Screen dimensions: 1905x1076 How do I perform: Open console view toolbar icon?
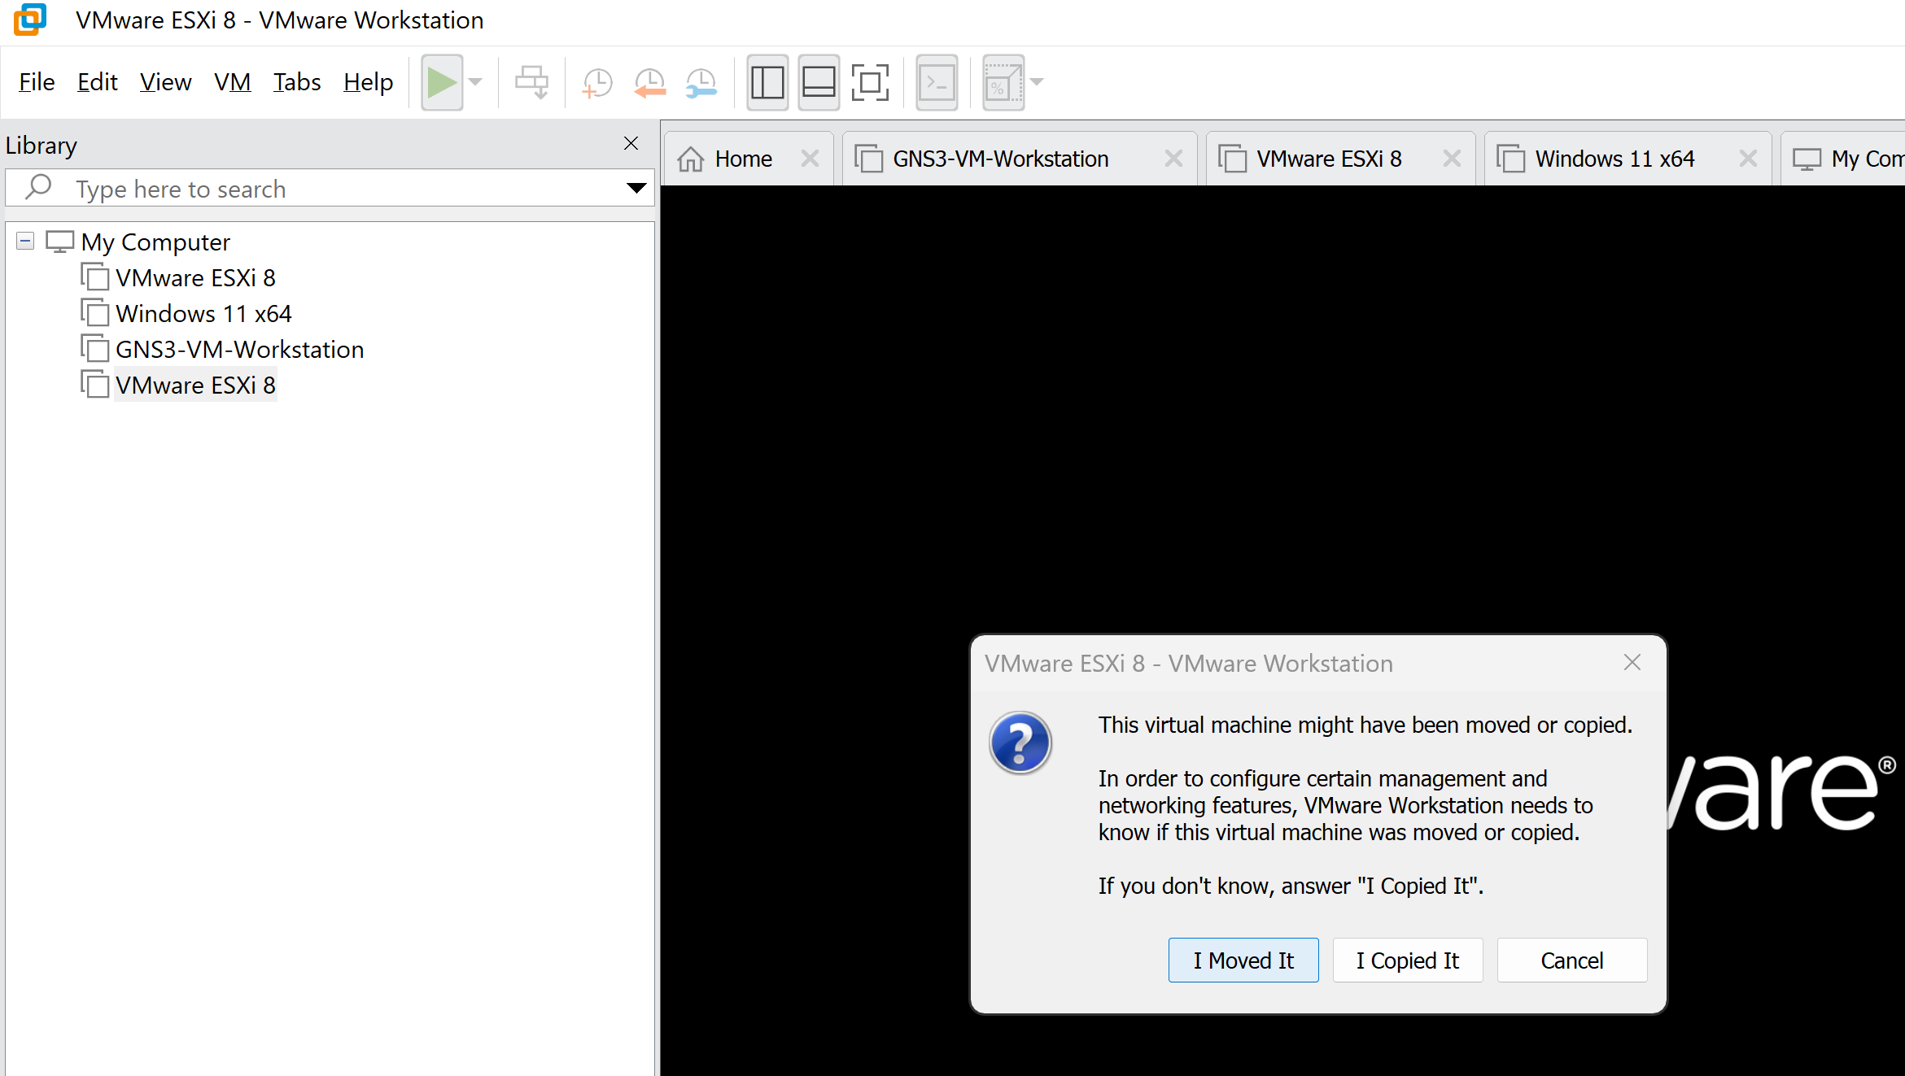[x=937, y=82]
